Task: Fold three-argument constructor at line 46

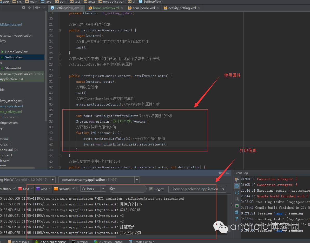Action: coord(60,167)
